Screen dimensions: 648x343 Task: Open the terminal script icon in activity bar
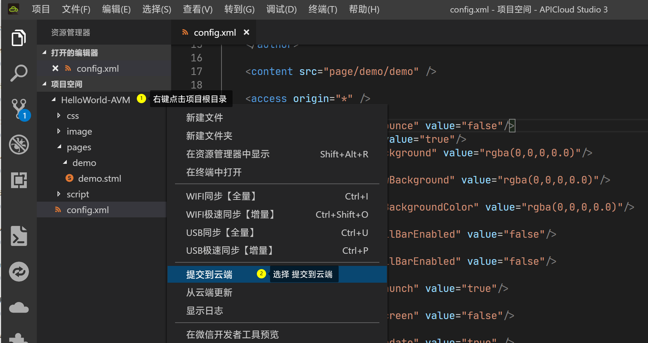point(19,236)
